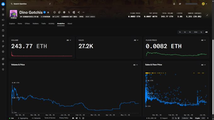Click the verified badge next to Dino Gotchis
214x120 pixels.
pyautogui.click(x=44, y=12)
